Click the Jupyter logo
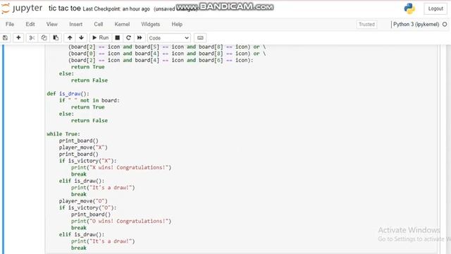Screen dimensions: 451x254 pos(22,8)
